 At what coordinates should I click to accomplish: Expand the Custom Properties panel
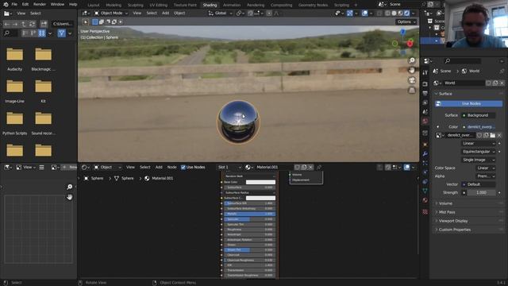pos(455,230)
